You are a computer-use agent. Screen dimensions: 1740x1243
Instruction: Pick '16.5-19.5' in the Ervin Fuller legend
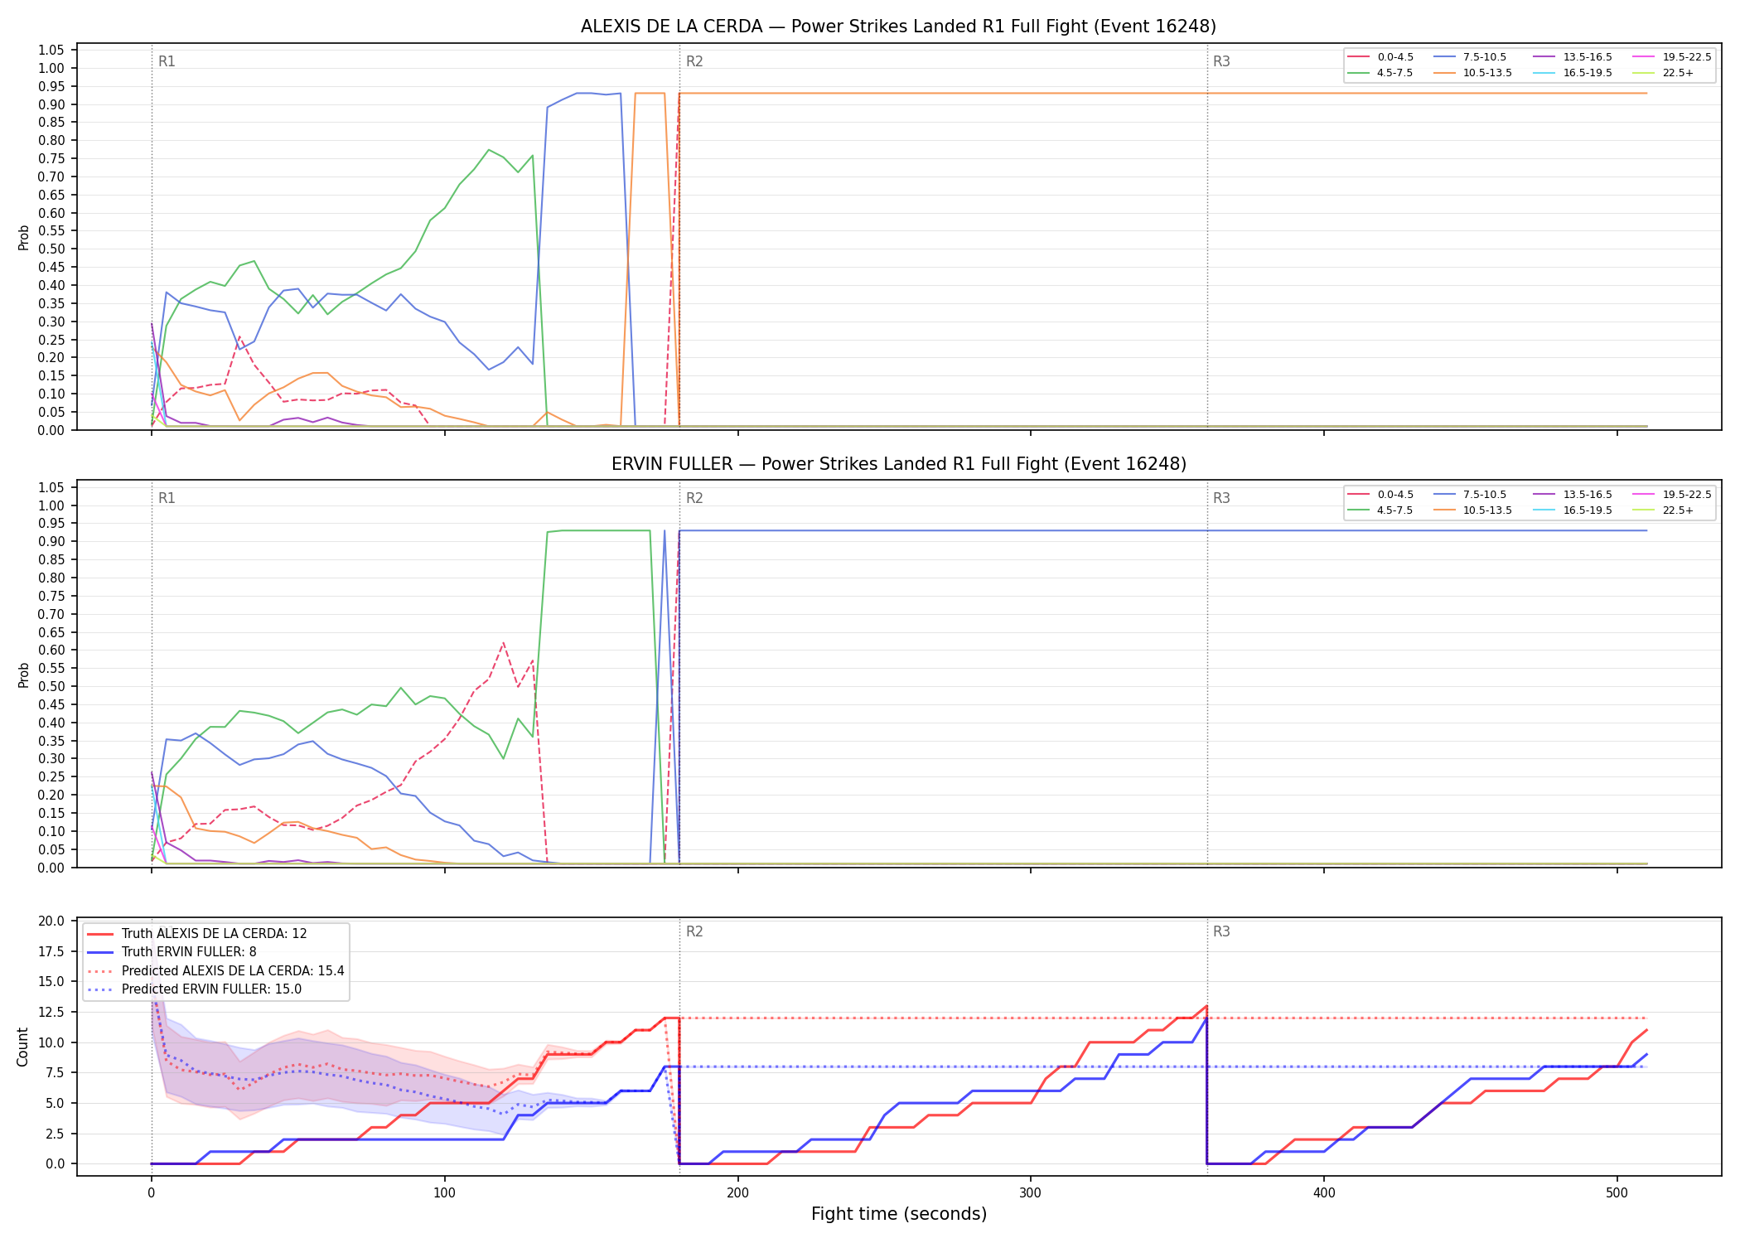(x=1573, y=510)
